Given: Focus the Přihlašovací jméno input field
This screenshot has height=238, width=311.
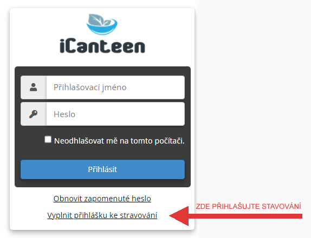Looking at the screenshot, I should point(115,87).
